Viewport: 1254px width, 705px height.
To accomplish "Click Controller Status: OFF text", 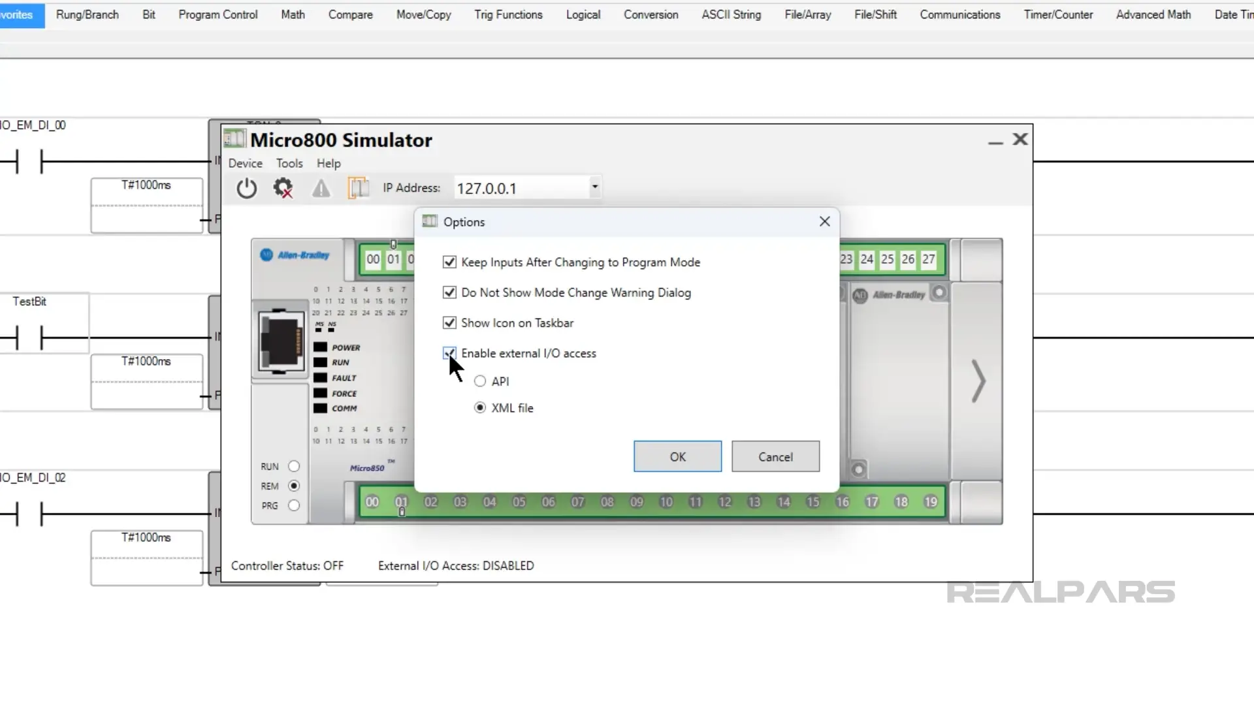I will pyautogui.click(x=287, y=565).
